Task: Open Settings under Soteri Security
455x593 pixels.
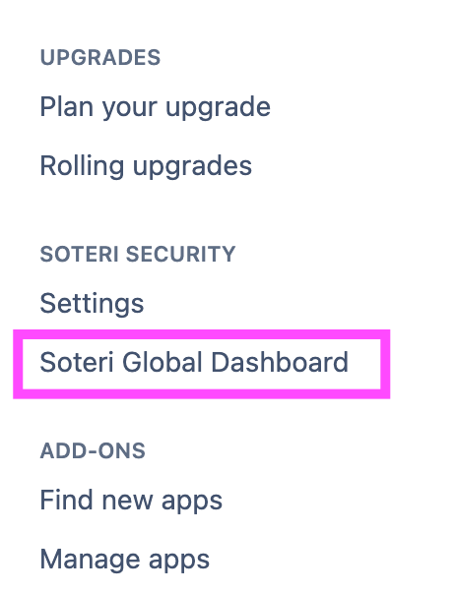Action: 92,304
